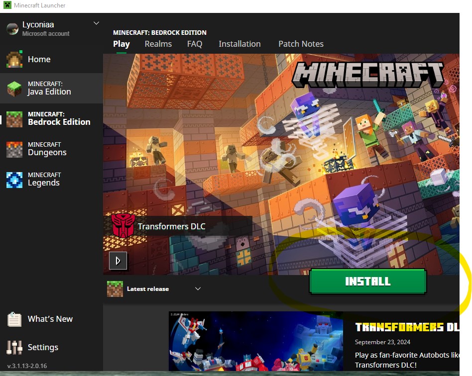This screenshot has width=472, height=376.
Task: Click the green INSTALL button
Action: (x=367, y=281)
